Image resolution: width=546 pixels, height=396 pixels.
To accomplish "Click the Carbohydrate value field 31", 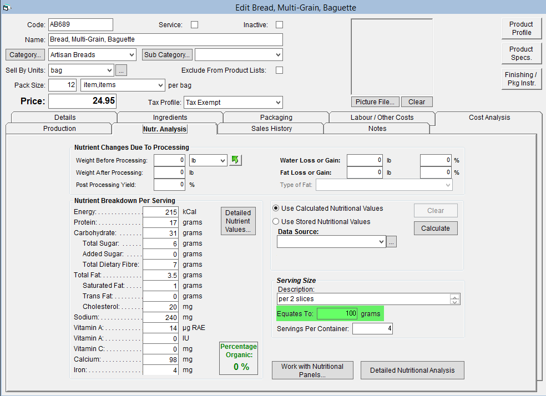I will 160,233.
